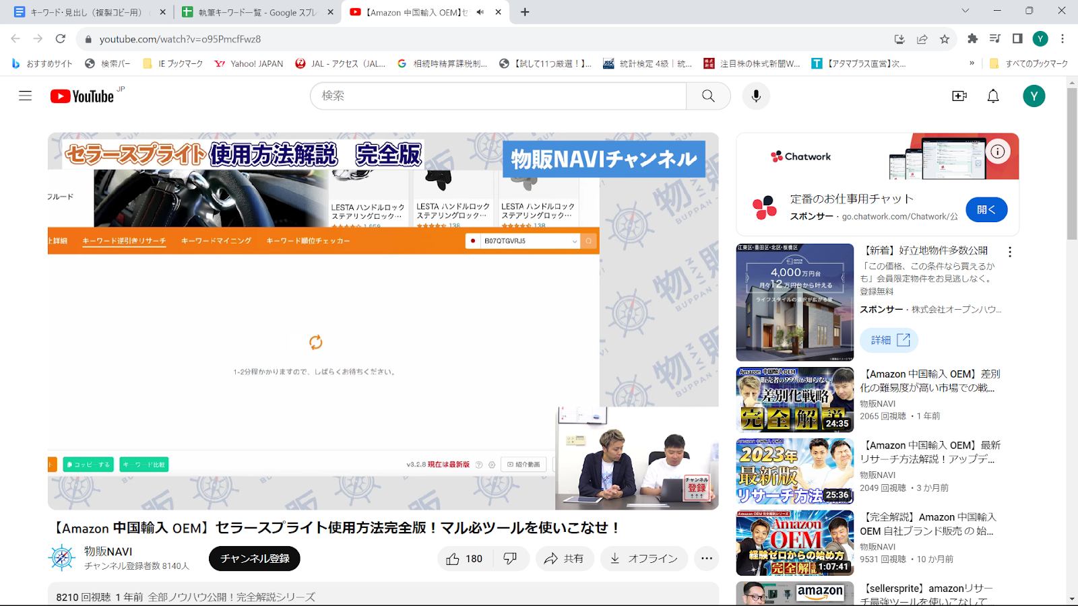Click 8210 回視聴 description text
Screen dimensions: 1078x606
pyautogui.click(x=84, y=597)
